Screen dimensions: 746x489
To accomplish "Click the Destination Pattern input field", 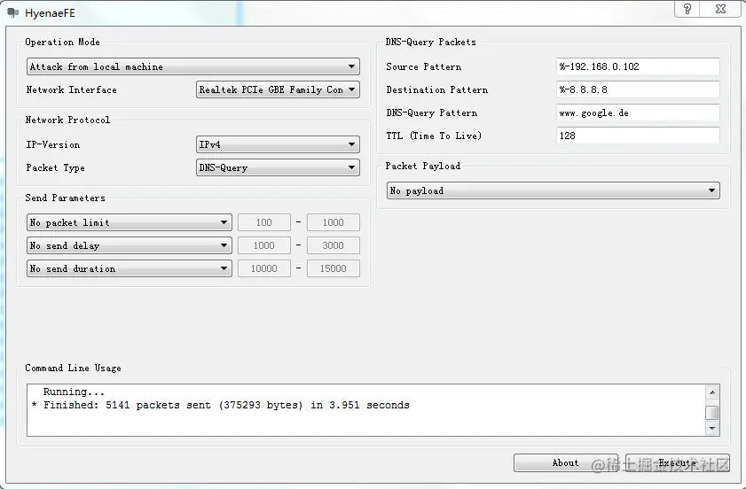I will click(638, 89).
